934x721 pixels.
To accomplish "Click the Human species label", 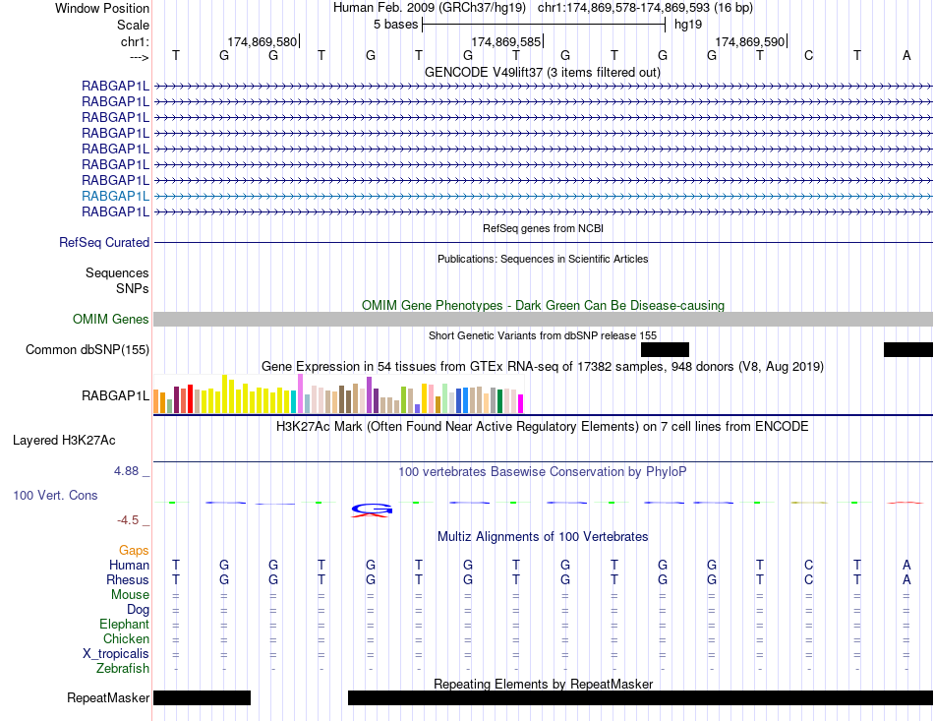I will point(129,565).
